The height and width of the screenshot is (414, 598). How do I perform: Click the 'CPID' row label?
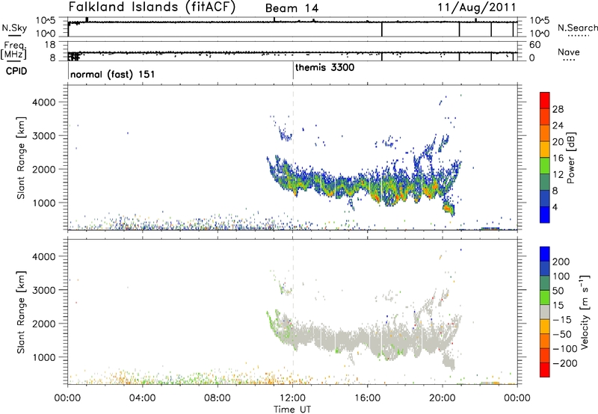pos(16,71)
